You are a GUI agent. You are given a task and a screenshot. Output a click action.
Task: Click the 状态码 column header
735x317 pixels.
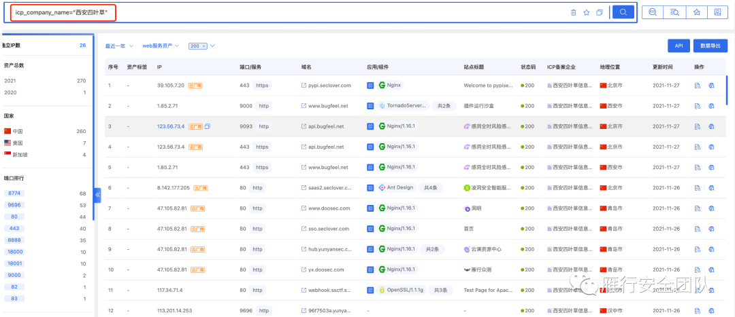(x=528, y=67)
